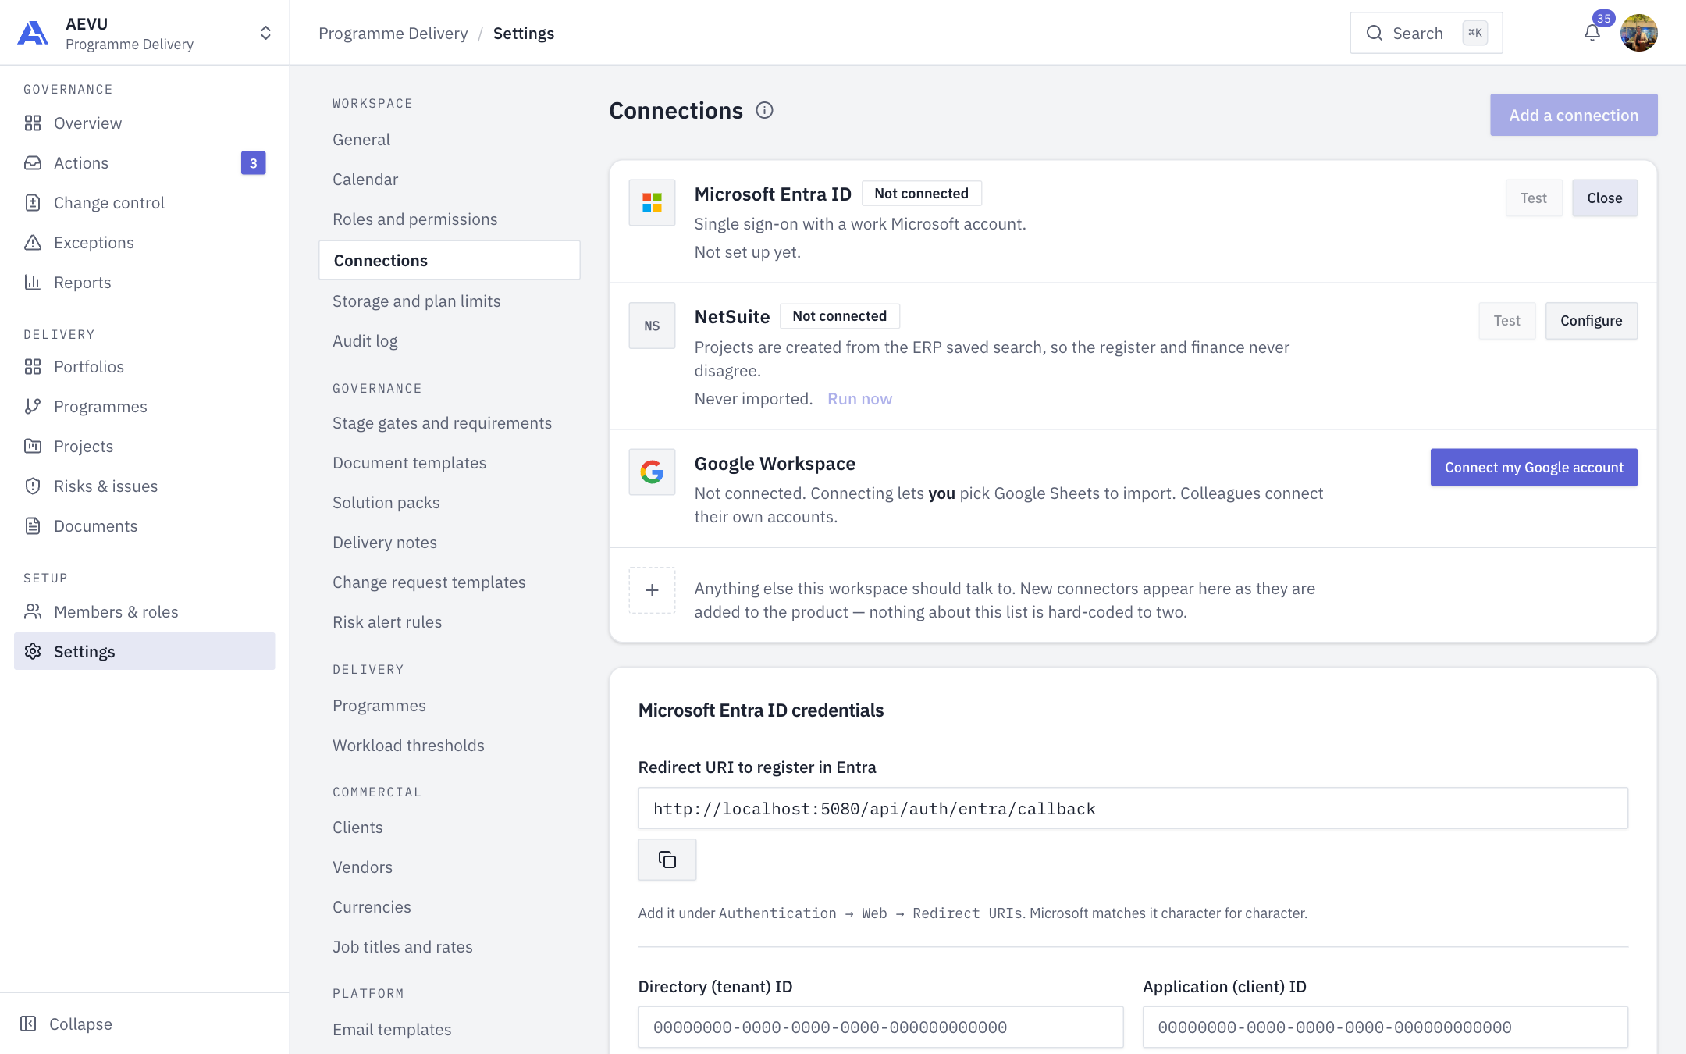This screenshot has height=1054, width=1686.
Task: Click Add a connection button
Action: tap(1574, 115)
